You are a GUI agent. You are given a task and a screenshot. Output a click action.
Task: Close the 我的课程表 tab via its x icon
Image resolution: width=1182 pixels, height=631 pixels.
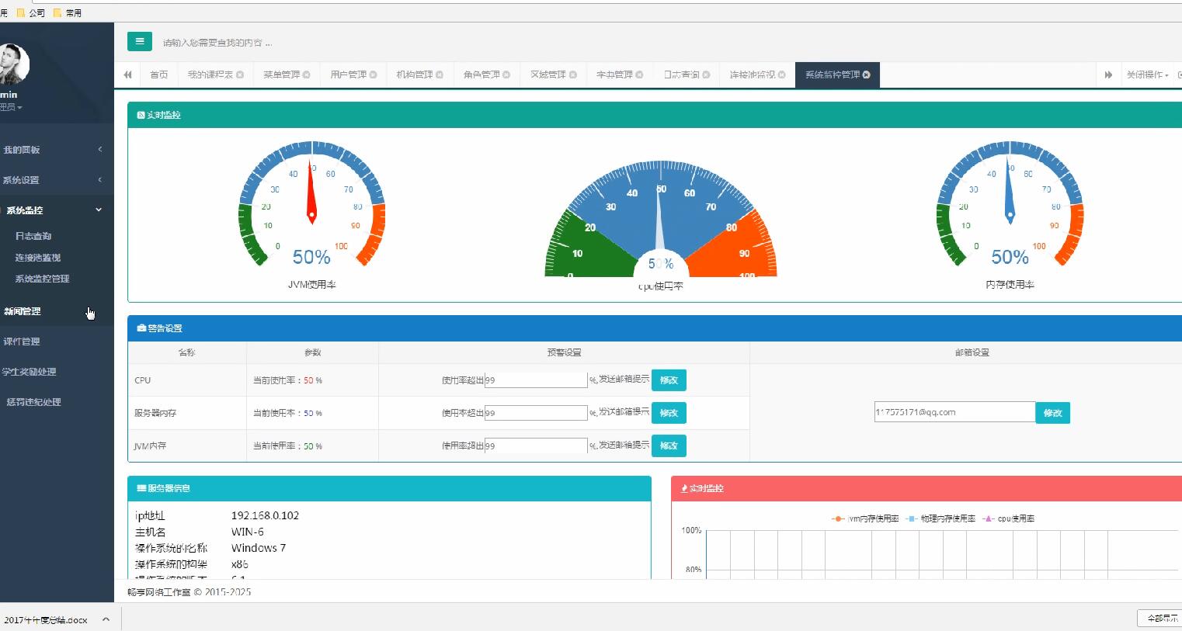click(x=240, y=75)
